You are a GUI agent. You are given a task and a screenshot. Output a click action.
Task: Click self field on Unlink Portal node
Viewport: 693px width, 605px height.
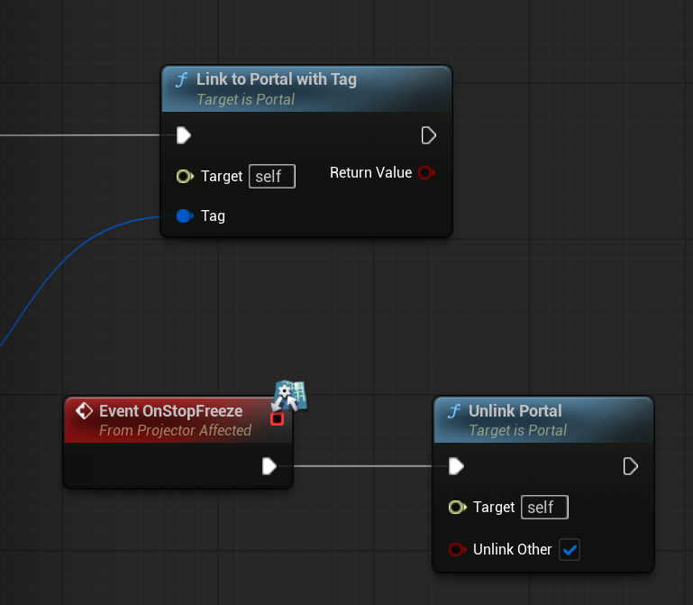[x=544, y=508]
